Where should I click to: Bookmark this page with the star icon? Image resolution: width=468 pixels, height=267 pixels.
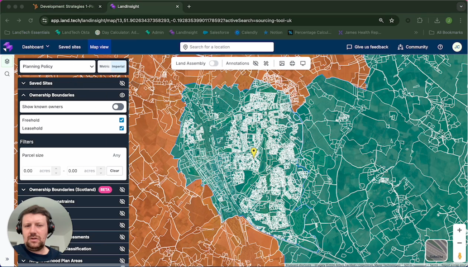tap(392, 21)
